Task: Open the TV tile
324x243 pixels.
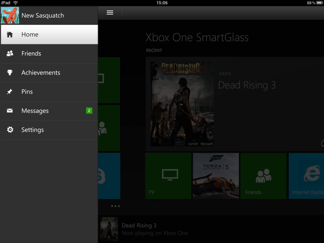Action: [168, 176]
